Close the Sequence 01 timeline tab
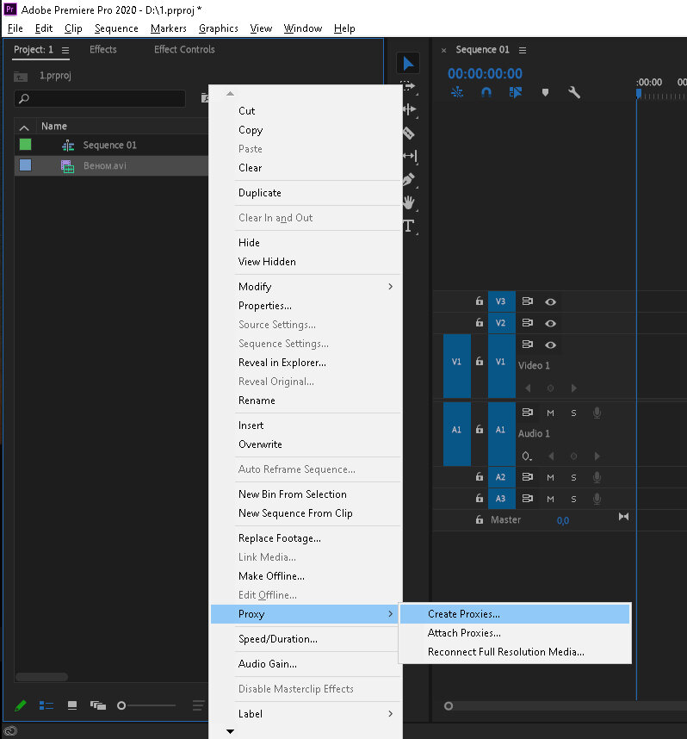Screen dimensions: 687x739 (x=443, y=50)
